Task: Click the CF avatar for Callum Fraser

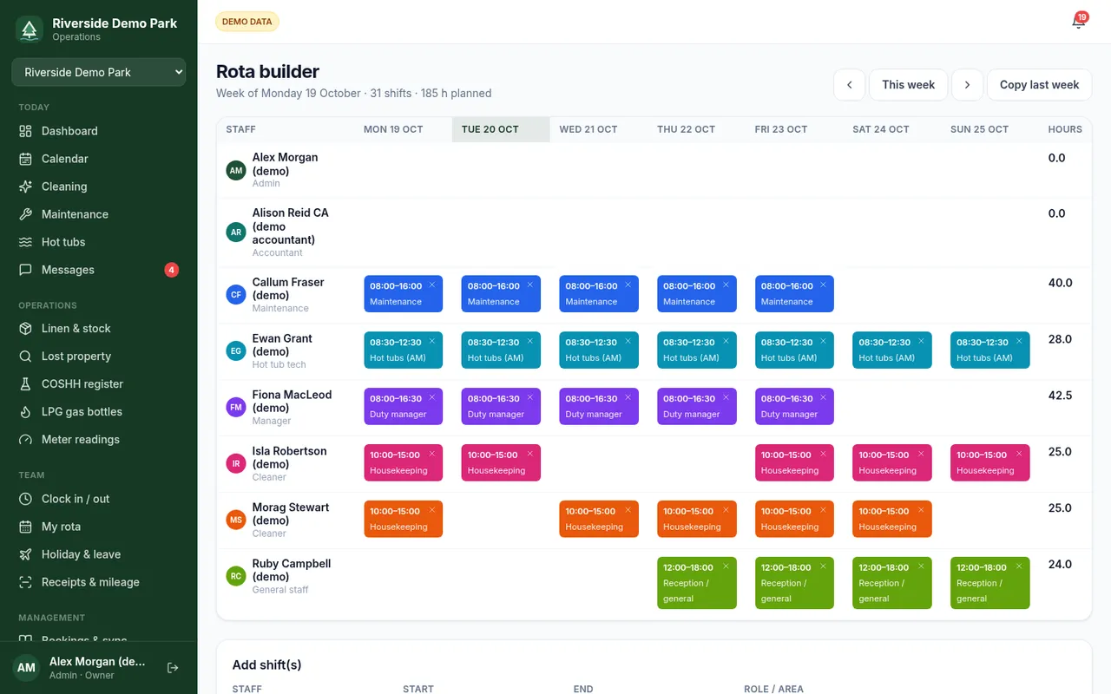Action: [236, 295]
